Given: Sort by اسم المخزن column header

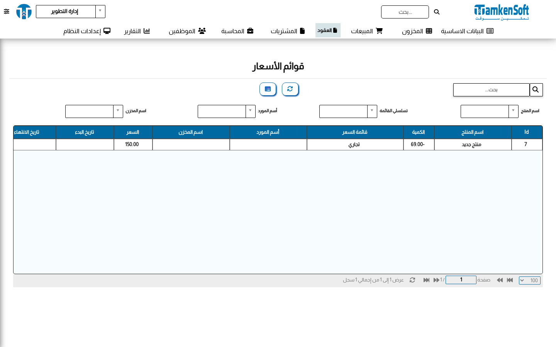Looking at the screenshot, I should tap(191, 132).
